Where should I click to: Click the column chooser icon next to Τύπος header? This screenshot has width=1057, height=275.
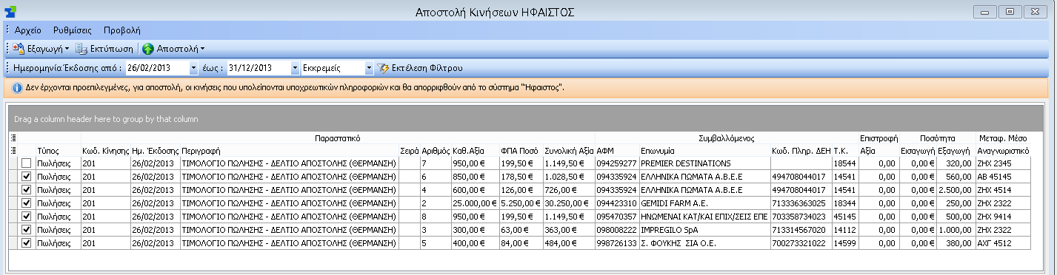tap(13, 150)
